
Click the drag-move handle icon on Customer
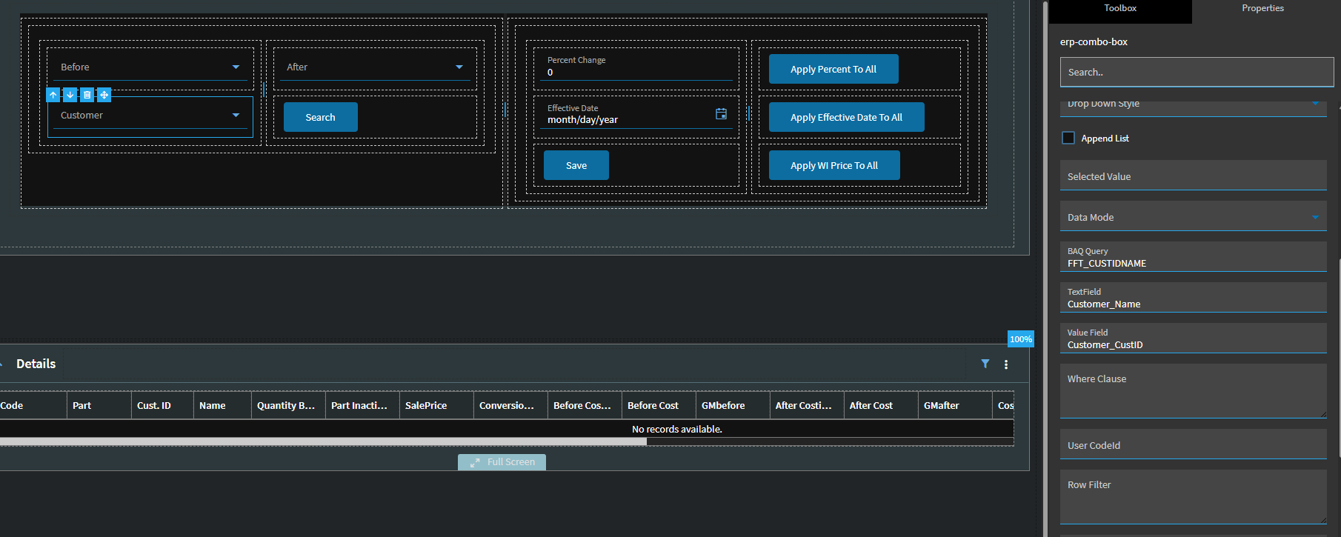coord(104,95)
